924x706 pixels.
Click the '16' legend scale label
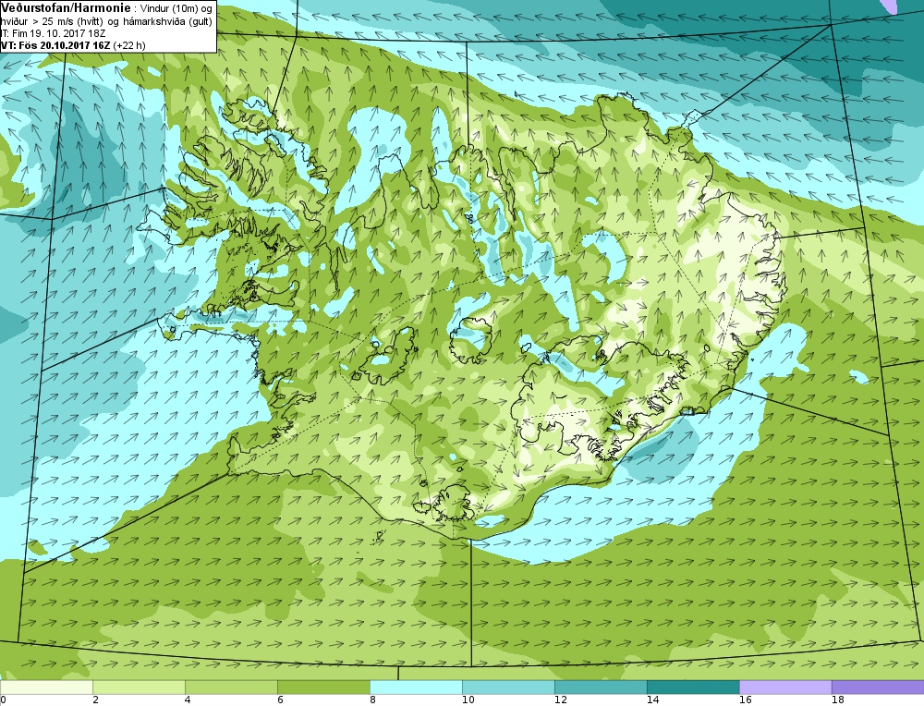coord(745,700)
